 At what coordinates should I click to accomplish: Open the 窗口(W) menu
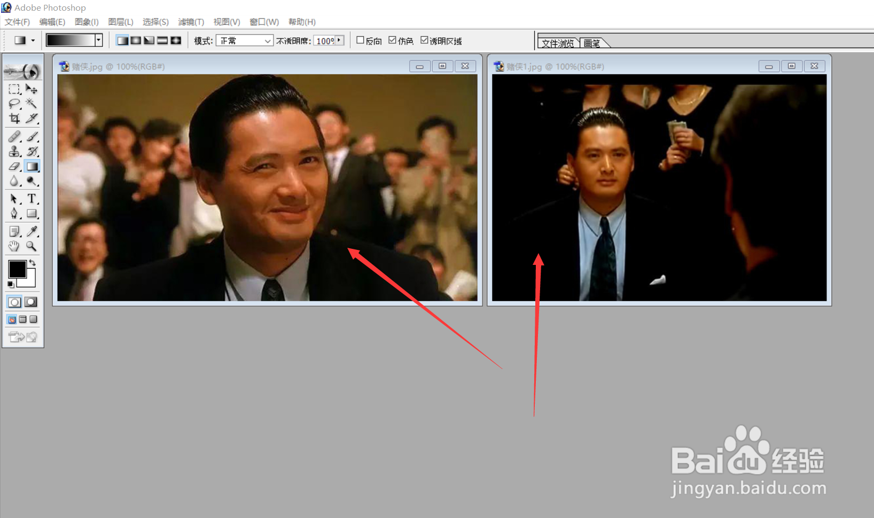tap(264, 22)
